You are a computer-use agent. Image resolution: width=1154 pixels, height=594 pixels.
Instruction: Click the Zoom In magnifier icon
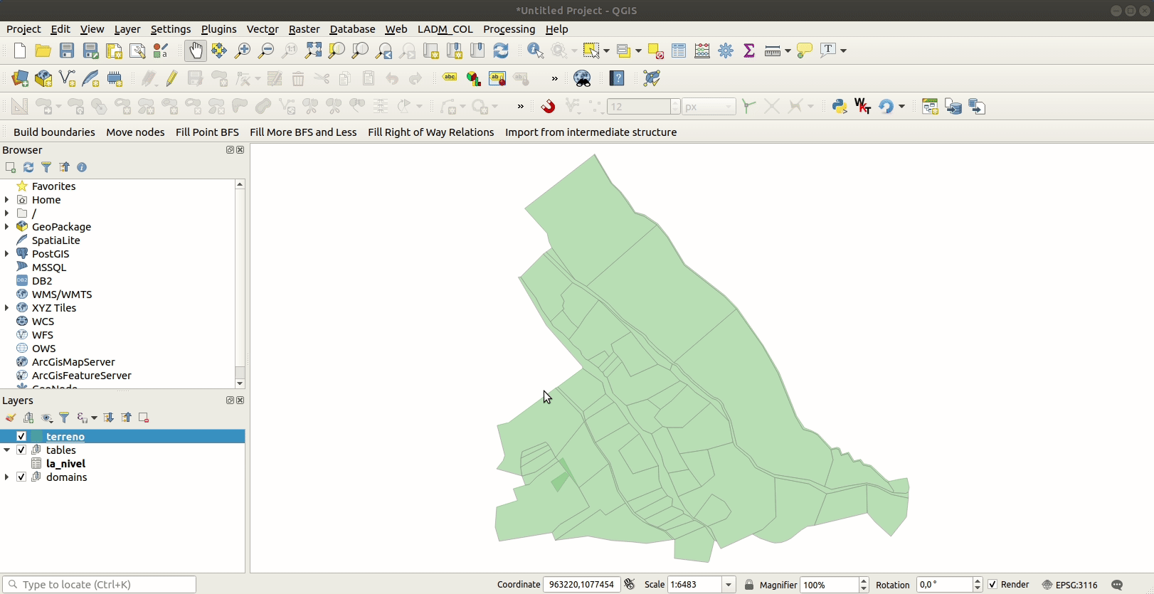243,51
